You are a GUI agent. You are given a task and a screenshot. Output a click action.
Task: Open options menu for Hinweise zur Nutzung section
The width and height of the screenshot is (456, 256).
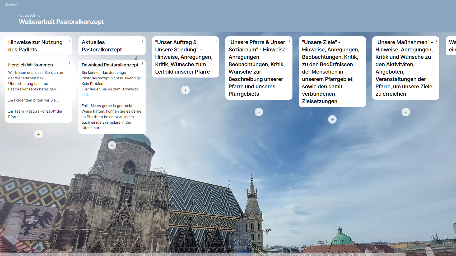coord(69,40)
